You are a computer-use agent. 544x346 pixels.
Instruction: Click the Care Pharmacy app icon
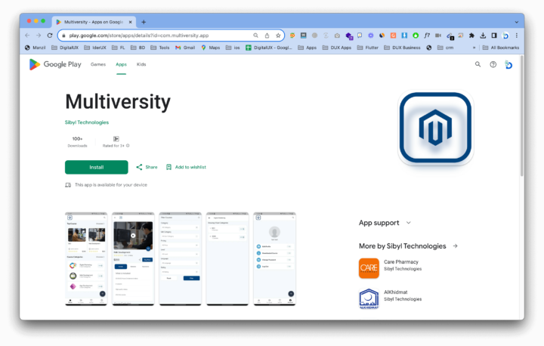369,268
